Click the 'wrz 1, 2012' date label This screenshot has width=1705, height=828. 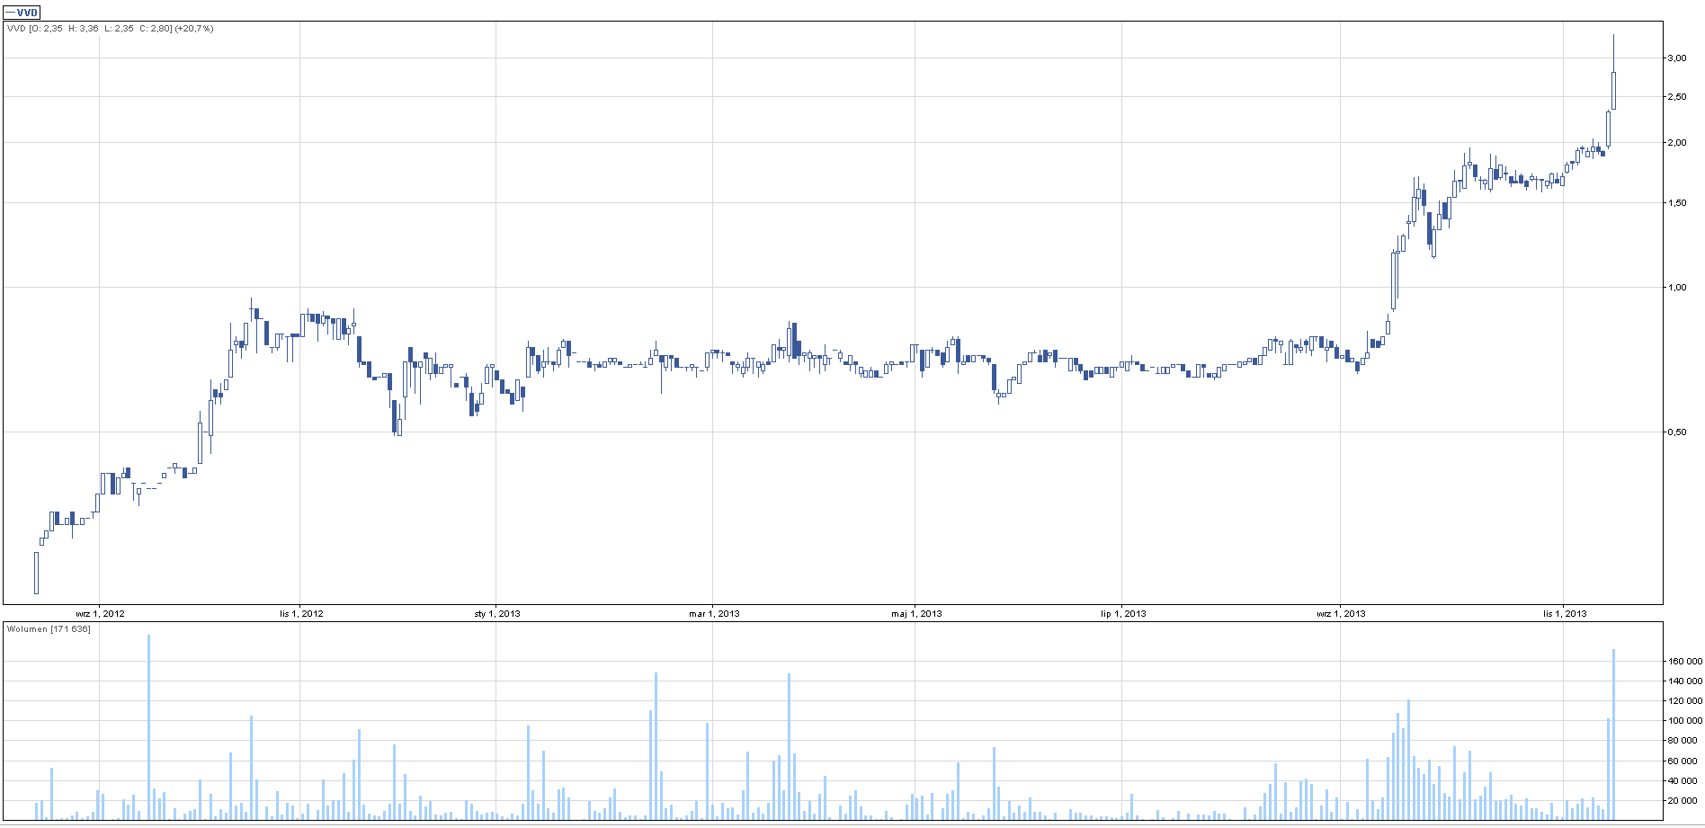tap(100, 614)
